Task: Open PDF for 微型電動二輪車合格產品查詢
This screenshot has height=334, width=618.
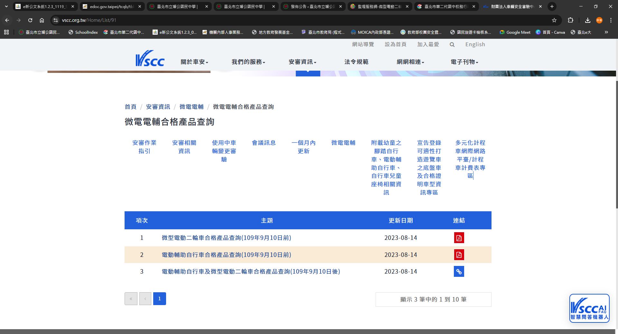Action: point(459,238)
